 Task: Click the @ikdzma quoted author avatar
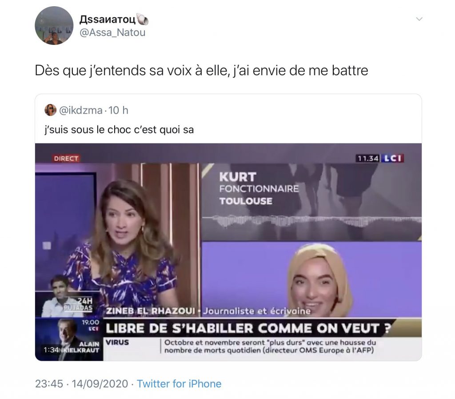[50, 110]
